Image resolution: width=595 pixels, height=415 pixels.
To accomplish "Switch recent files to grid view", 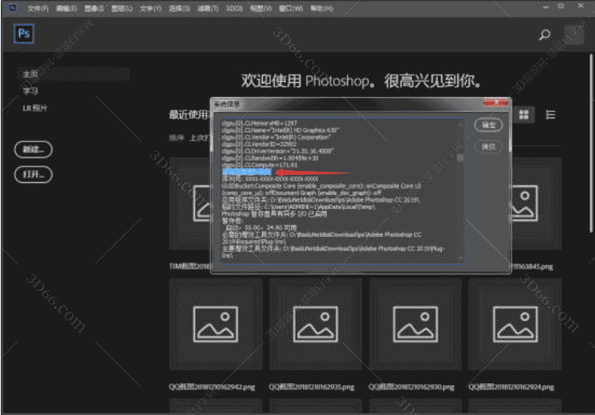I will tap(524, 114).
